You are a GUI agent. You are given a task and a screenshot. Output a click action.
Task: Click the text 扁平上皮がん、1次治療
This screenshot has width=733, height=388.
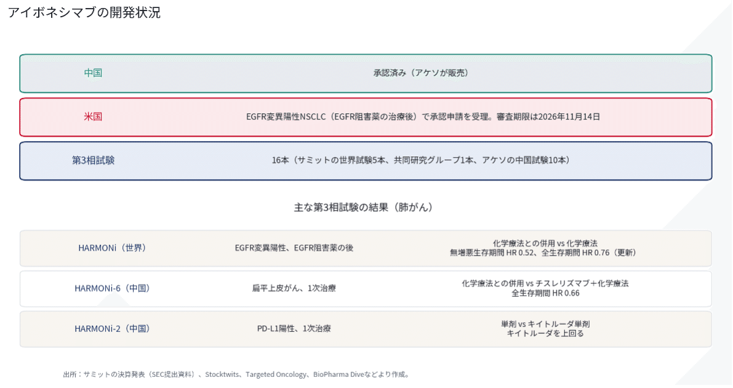point(294,288)
